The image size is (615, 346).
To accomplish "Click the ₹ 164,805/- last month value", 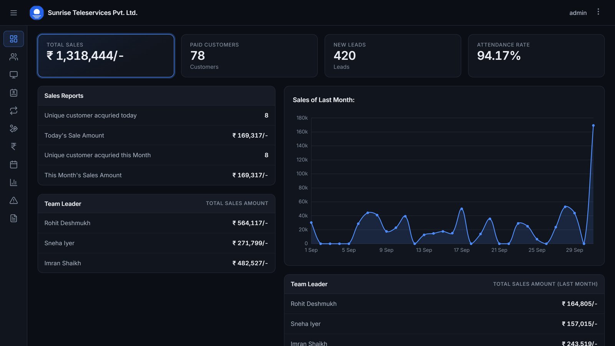I will point(580,304).
